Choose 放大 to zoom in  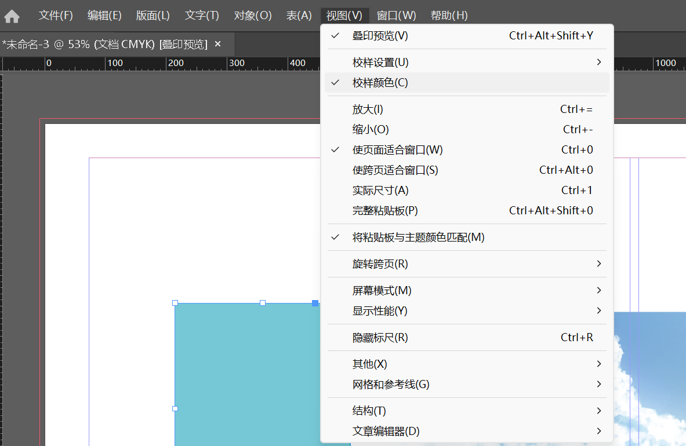368,109
